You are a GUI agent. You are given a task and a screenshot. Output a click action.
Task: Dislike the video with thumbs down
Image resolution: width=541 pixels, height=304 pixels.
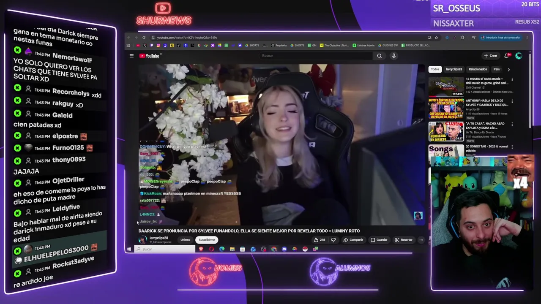(x=333, y=240)
